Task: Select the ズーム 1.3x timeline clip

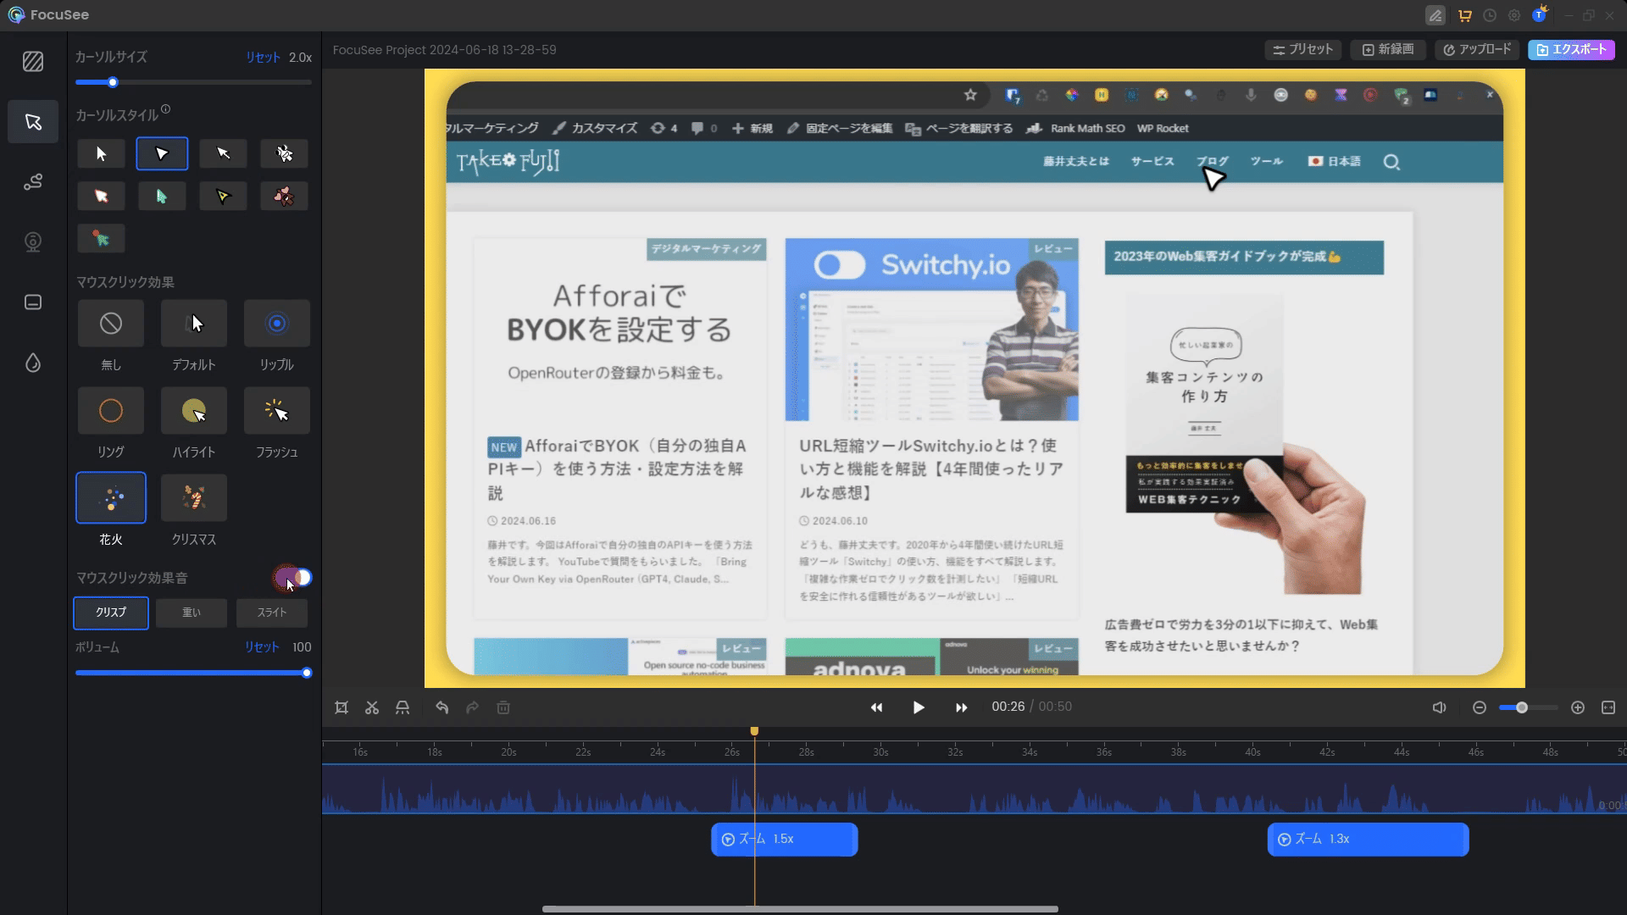Action: tap(1367, 839)
